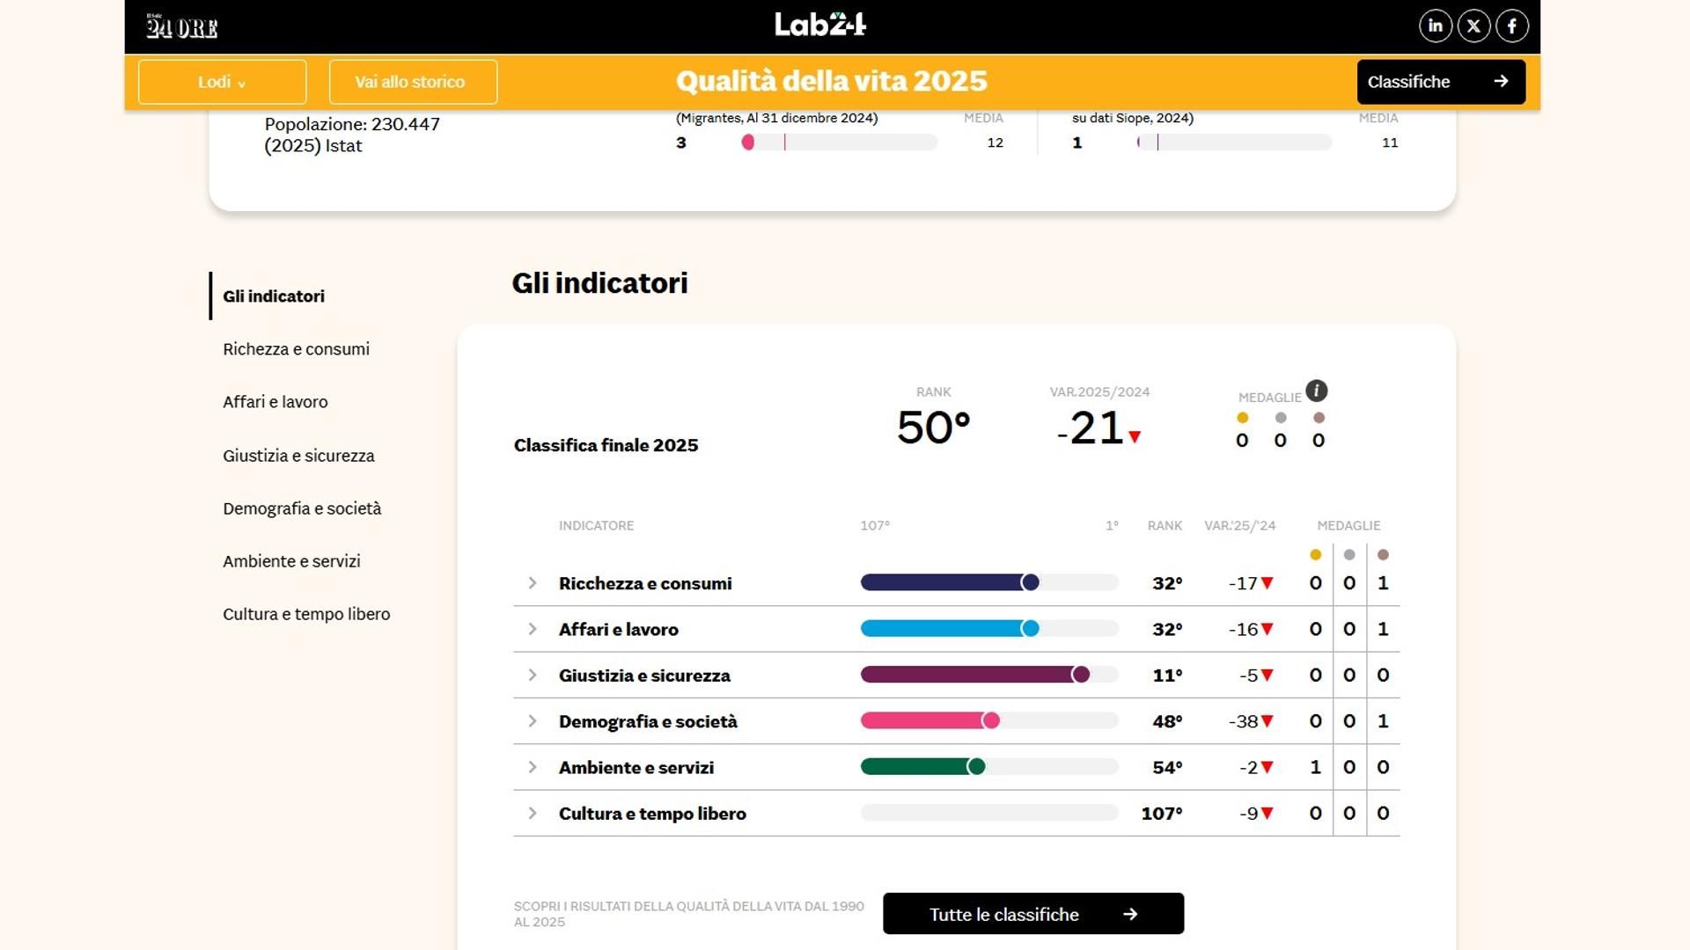
Task: Expand the Giustizia e sicurezza row
Action: pyautogui.click(x=532, y=676)
